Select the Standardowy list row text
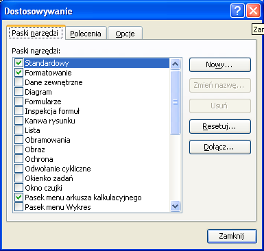 47,63
